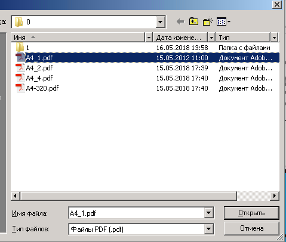Click the date 16.05.2018 13:58
This screenshot has height=242, width=286.
[x=182, y=48]
